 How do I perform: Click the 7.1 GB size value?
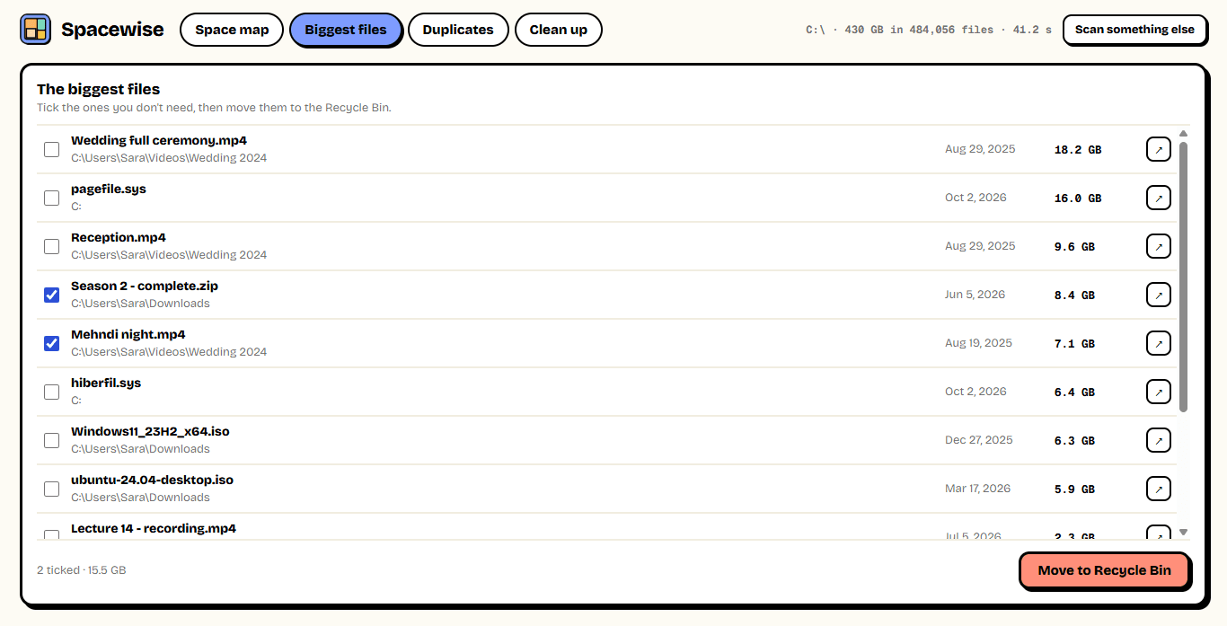[x=1074, y=344]
